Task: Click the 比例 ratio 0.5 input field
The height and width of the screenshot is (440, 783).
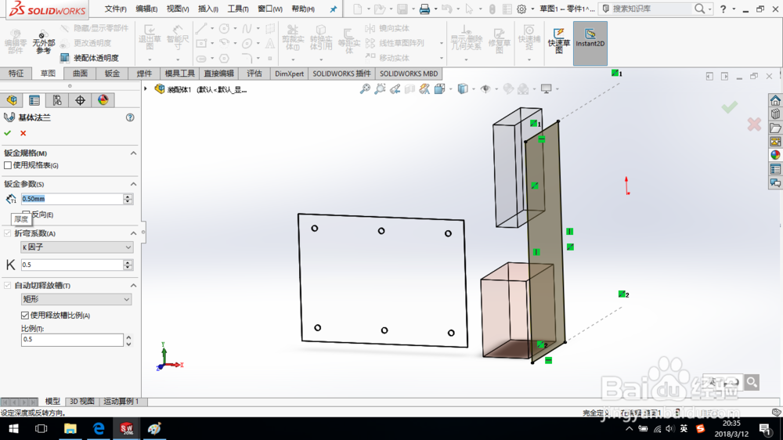Action: 72,340
